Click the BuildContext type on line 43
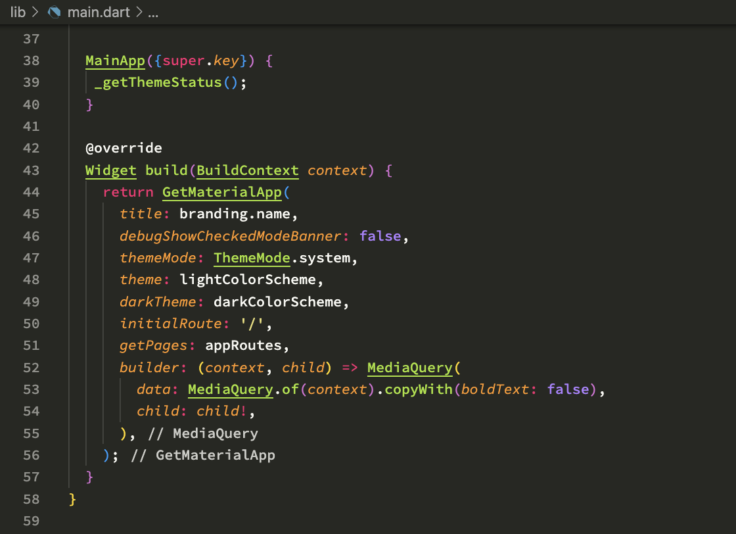Screen dimensions: 736x534 click(x=247, y=170)
